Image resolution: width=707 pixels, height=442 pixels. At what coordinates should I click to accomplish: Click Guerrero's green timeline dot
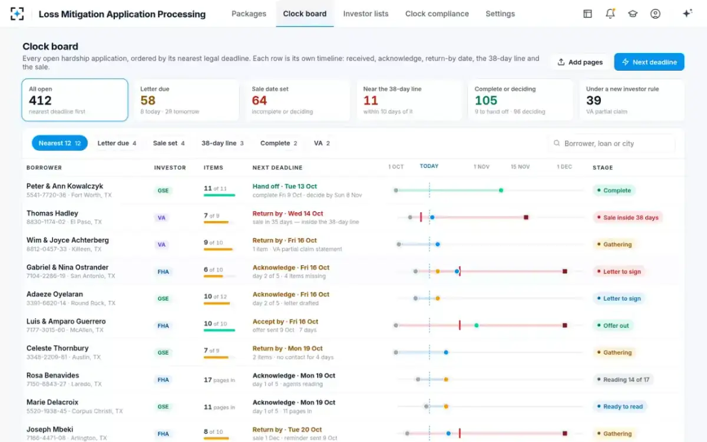coord(477,325)
